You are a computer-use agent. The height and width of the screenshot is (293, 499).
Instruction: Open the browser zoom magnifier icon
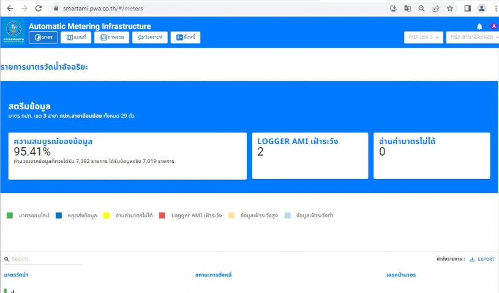[x=421, y=9]
